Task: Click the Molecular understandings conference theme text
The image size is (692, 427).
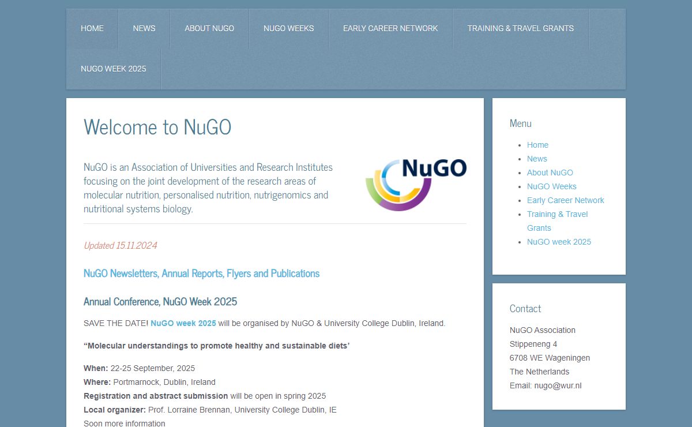Action: (x=217, y=346)
